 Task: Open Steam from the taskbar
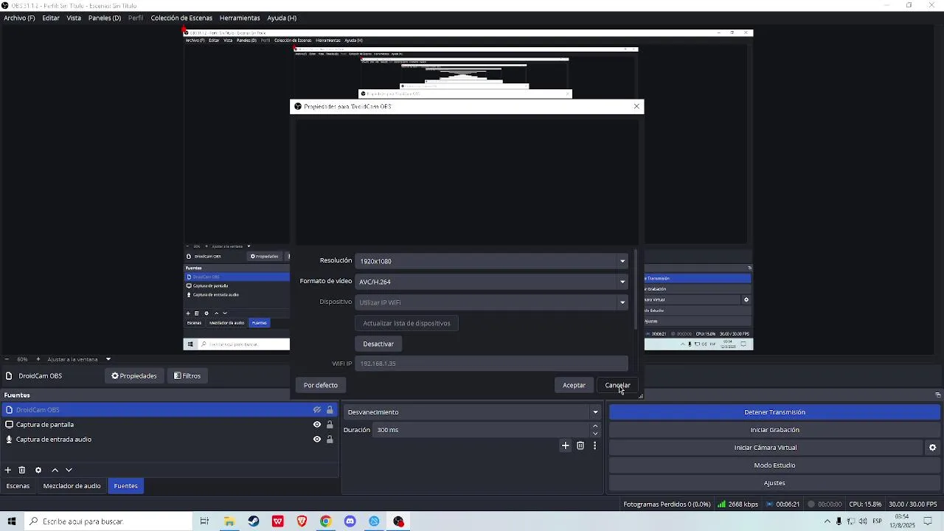254,521
